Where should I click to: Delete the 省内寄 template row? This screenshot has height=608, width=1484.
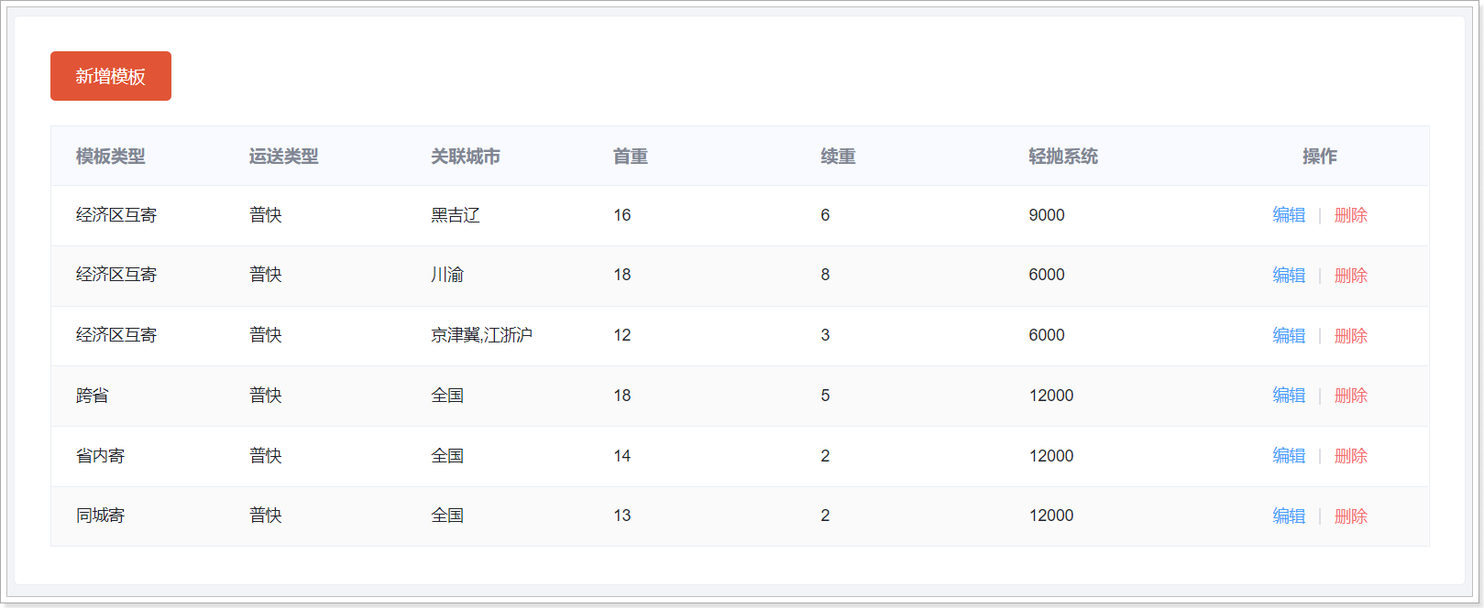[1351, 456]
